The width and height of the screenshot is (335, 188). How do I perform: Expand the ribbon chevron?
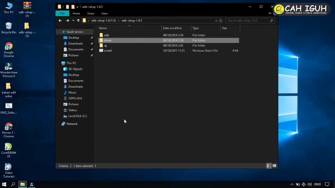point(270,13)
